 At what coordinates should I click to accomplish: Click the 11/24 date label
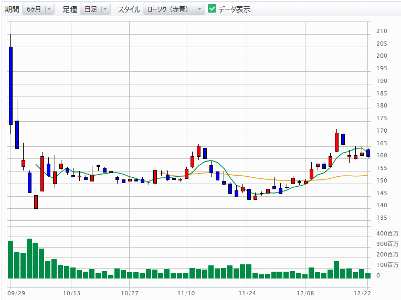[247, 293]
